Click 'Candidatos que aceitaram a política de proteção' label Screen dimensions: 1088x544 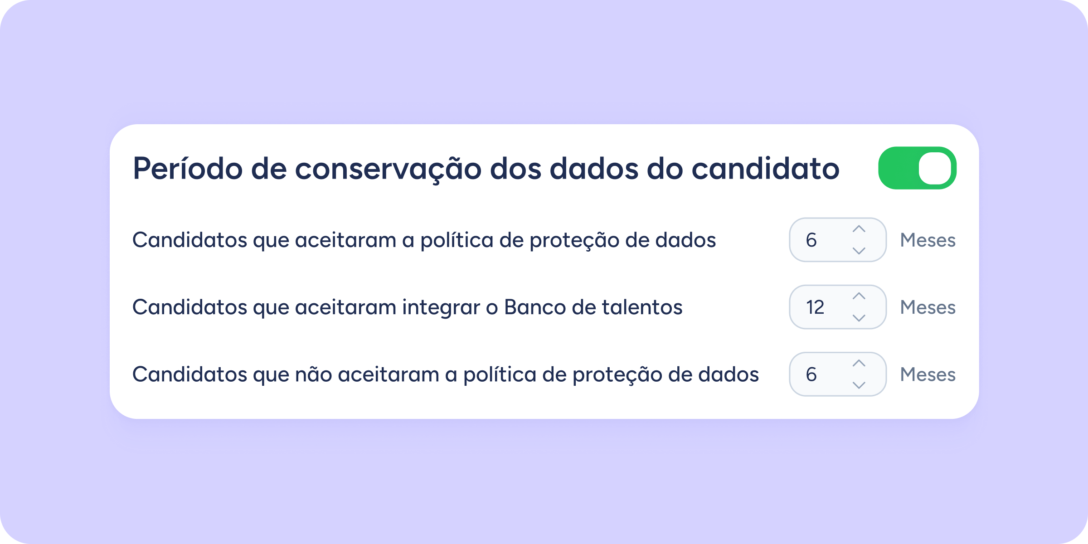424,240
